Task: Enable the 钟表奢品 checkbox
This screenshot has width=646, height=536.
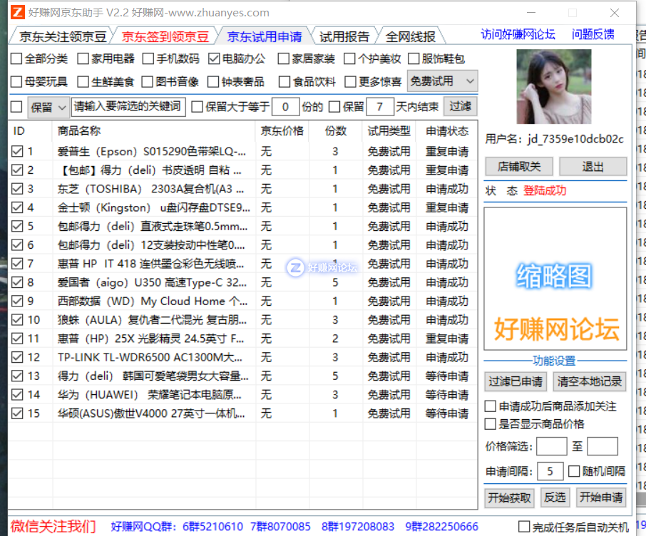Action: click(x=213, y=82)
